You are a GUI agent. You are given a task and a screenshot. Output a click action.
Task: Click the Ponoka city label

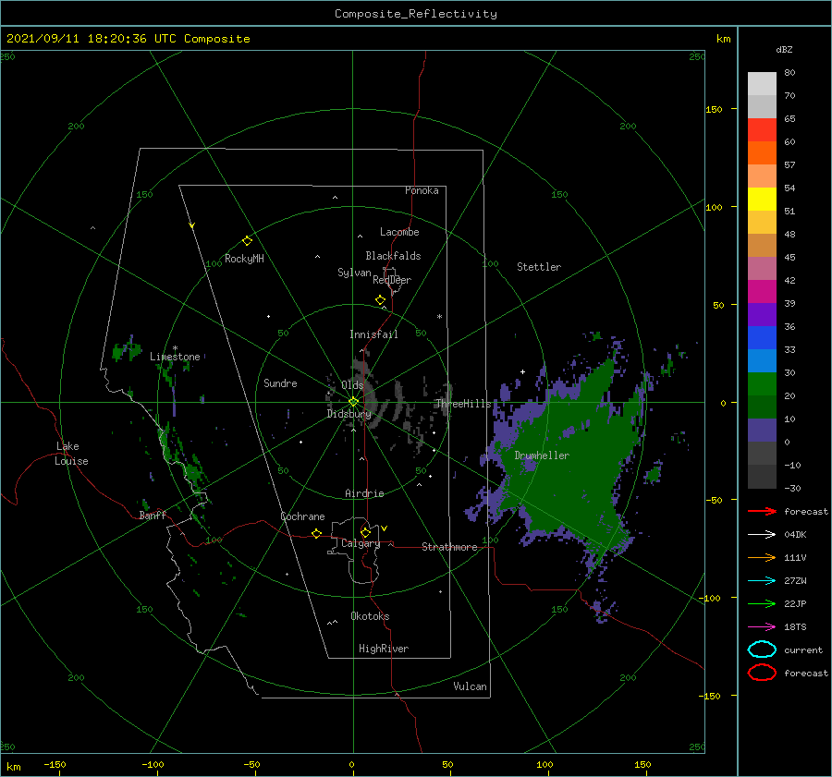click(x=422, y=190)
